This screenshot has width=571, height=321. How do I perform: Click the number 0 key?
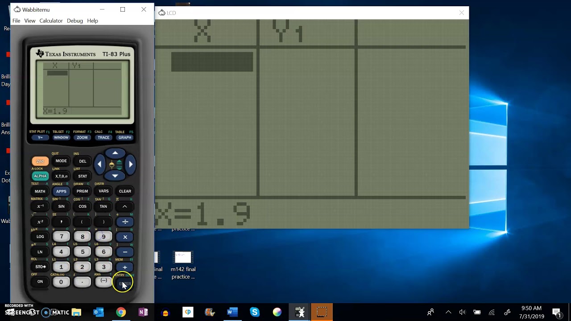click(61, 282)
